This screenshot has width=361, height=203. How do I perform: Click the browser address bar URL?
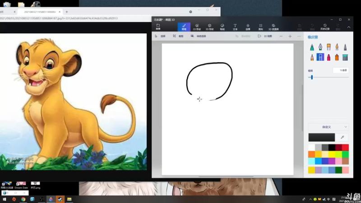point(59,18)
